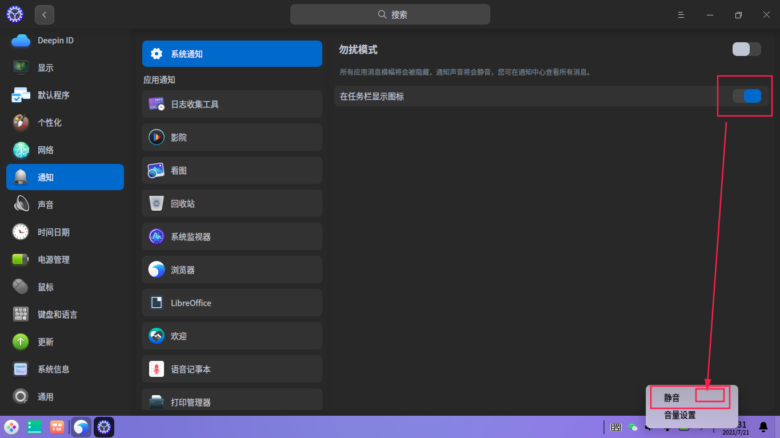
Task: Open notification settings for 回收站
Action: pos(232,204)
